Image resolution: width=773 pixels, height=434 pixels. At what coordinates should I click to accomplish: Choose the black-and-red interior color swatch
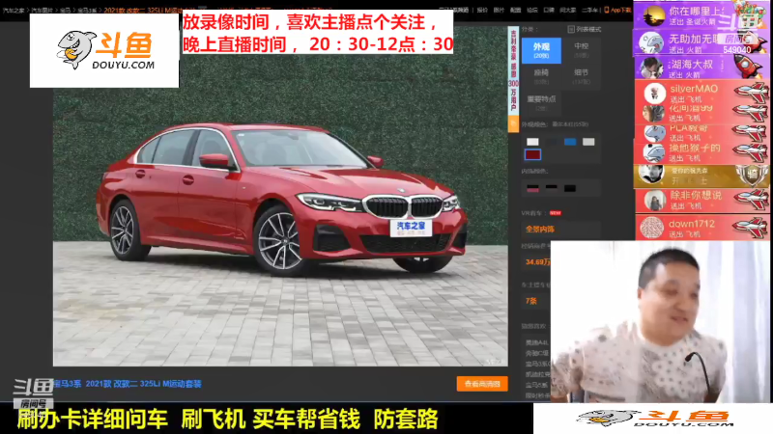click(x=532, y=188)
